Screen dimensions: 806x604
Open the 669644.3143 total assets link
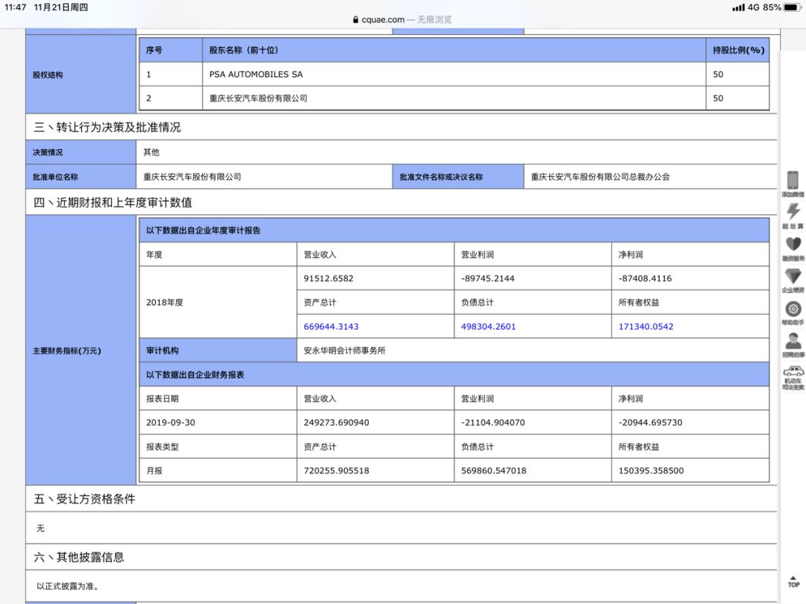[331, 326]
